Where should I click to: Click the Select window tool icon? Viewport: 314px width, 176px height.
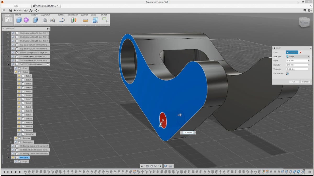105,20
